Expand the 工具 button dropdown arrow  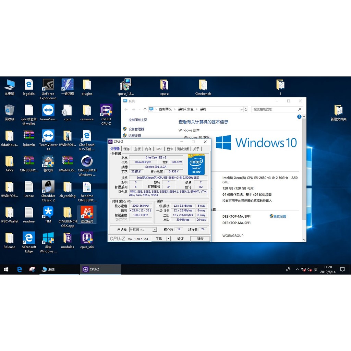coord(168,239)
